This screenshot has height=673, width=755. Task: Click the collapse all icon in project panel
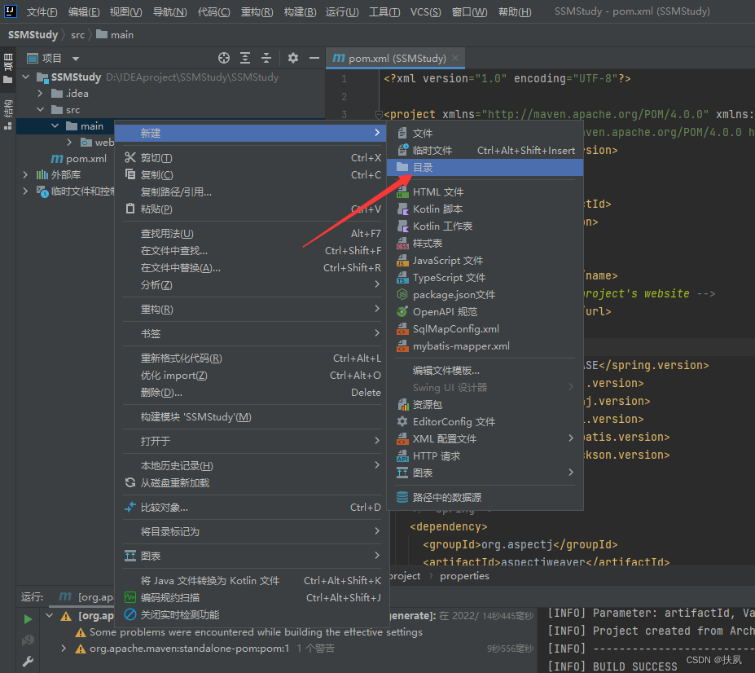[x=266, y=59]
